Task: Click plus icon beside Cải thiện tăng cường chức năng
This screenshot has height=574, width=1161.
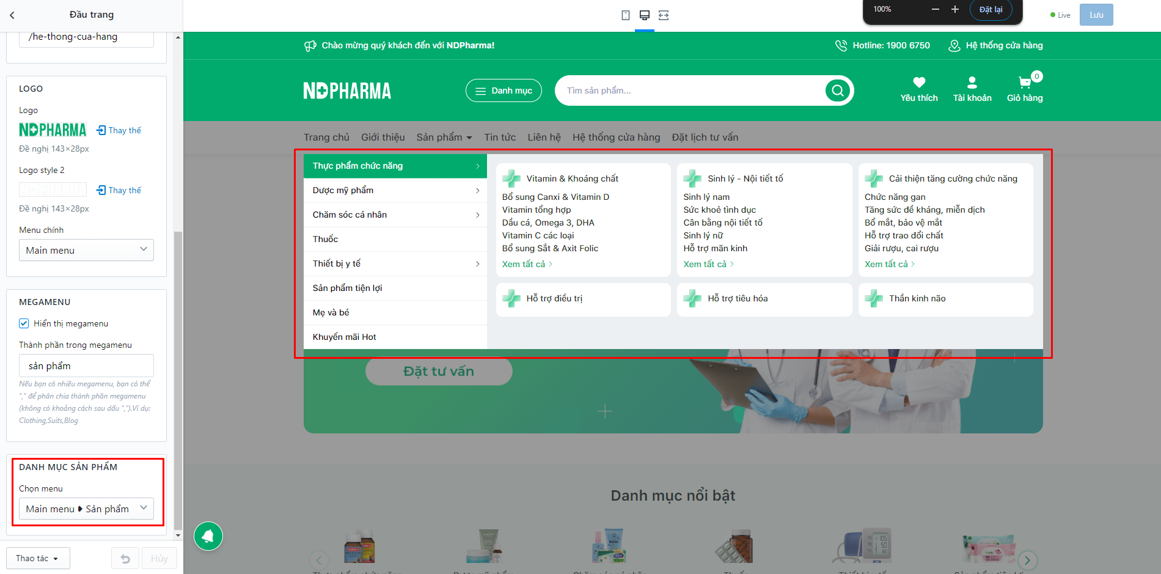Action: pos(874,178)
